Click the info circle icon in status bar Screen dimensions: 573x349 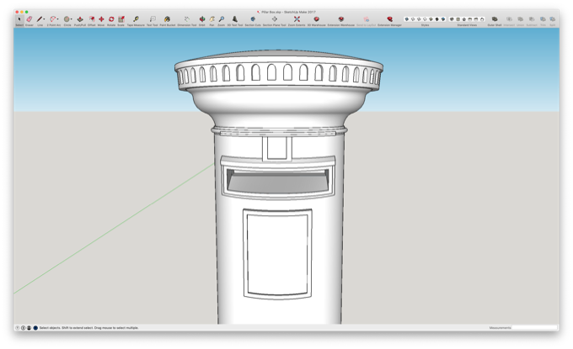23,328
